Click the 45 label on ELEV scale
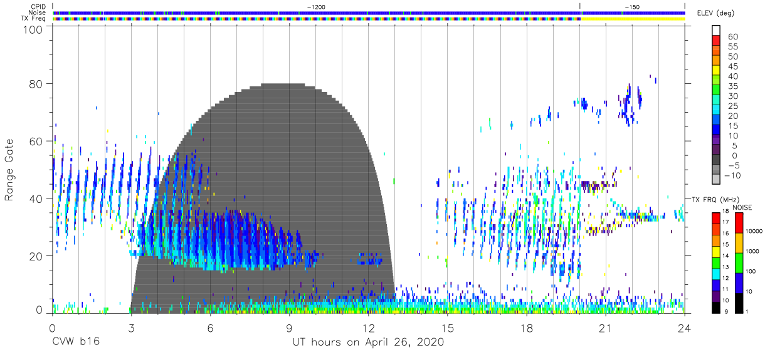This screenshot has height=355, width=770. pos(732,66)
